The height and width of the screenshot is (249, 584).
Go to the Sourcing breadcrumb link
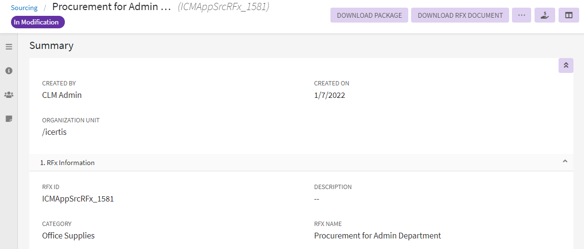(24, 8)
